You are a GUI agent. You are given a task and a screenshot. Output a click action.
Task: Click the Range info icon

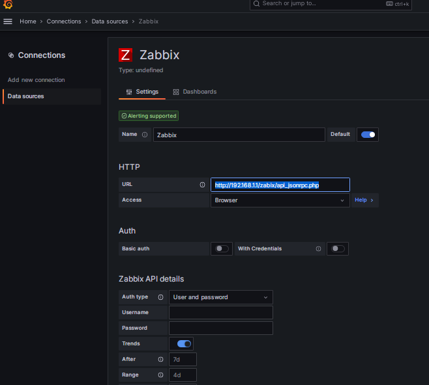click(160, 375)
